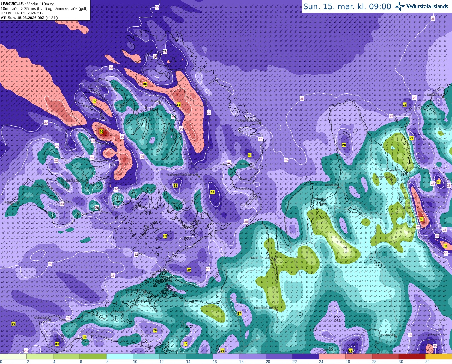Click the 27 gust marker next to Holtavörðuheiði
Viewport: 452px width, 364px height.
(x=239, y=313)
